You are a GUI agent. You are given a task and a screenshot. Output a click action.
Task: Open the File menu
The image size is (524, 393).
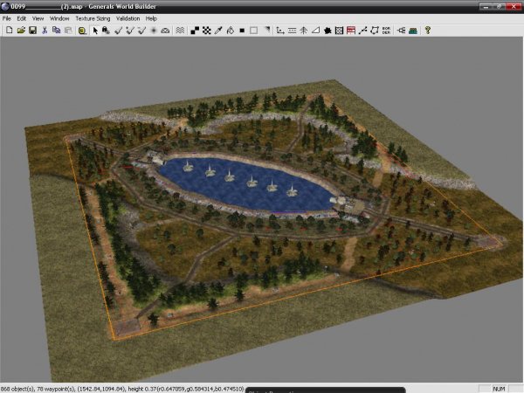click(x=7, y=17)
